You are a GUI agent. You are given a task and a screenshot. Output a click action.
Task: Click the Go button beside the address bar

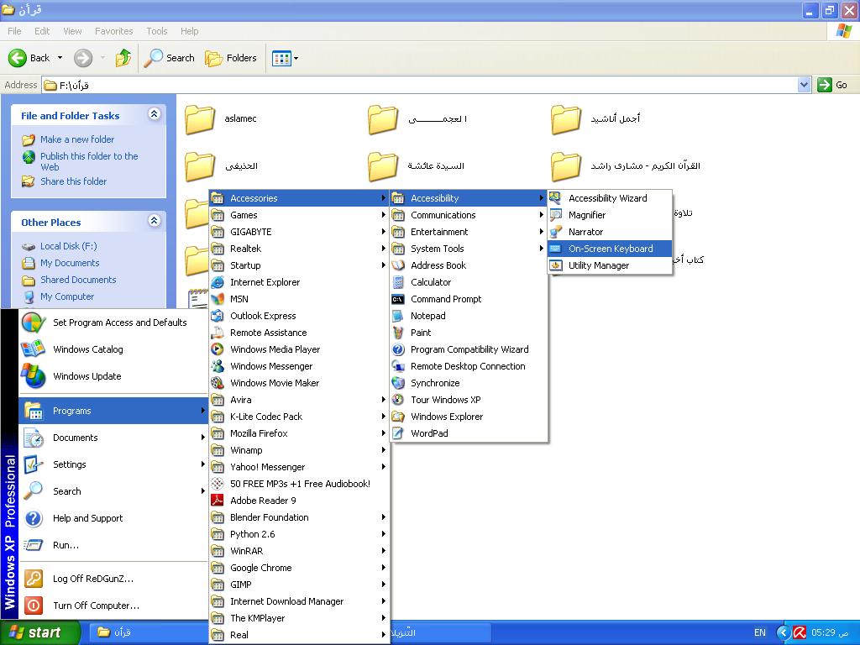[832, 85]
